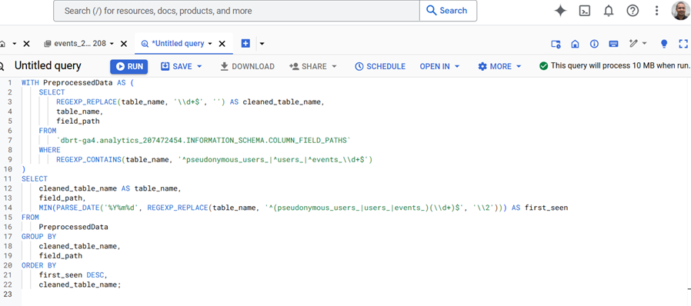Viewport: 691px width, 306px height.
Task: Open the help question mark menu
Action: point(633,11)
